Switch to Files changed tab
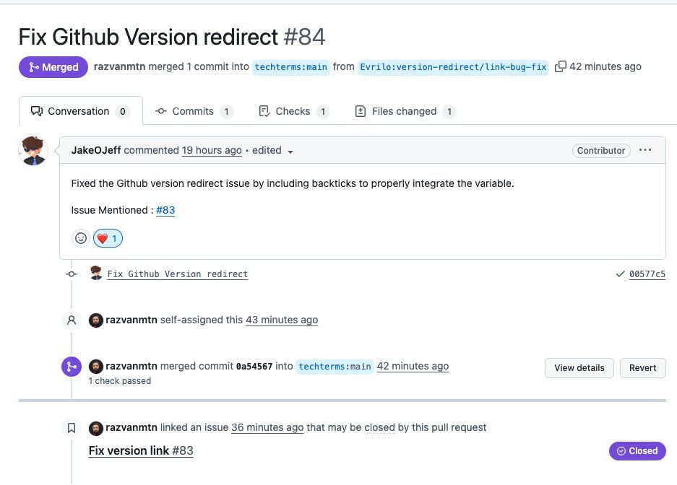This screenshot has width=677, height=485. pos(405,111)
